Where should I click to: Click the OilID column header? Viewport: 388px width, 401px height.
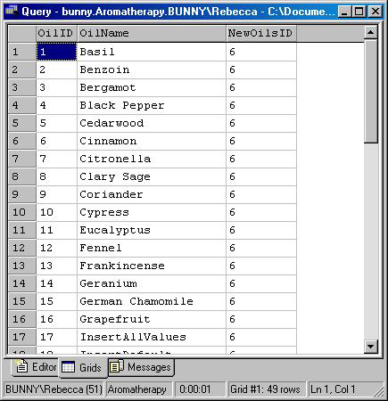tap(56, 33)
